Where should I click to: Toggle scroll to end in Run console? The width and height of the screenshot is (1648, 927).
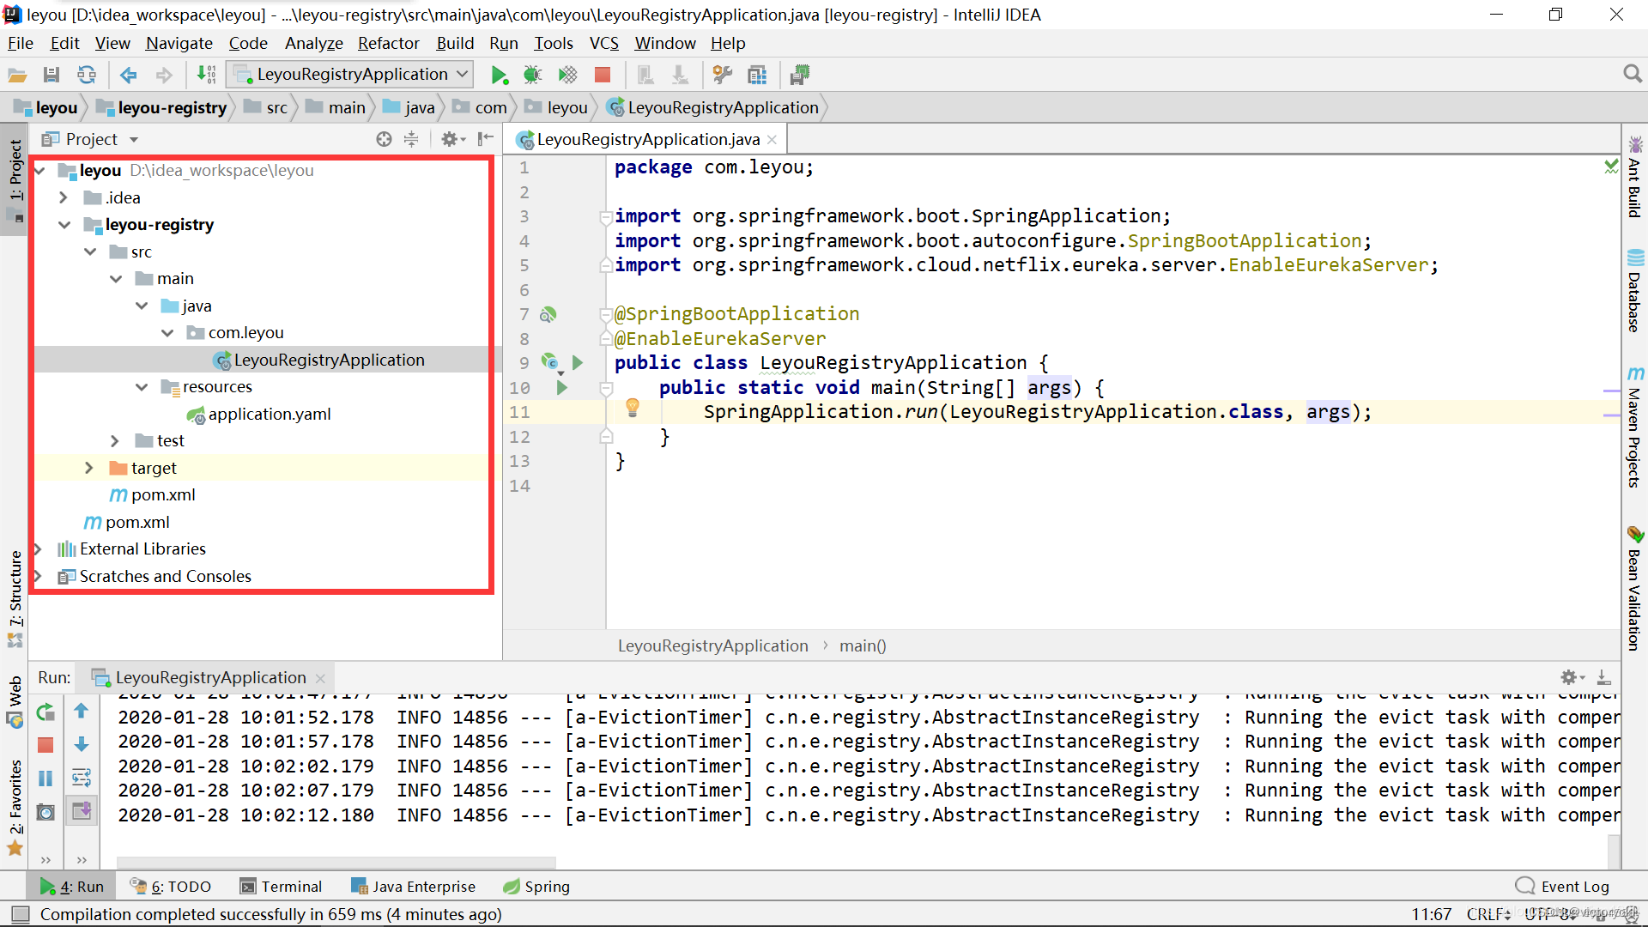tap(82, 810)
